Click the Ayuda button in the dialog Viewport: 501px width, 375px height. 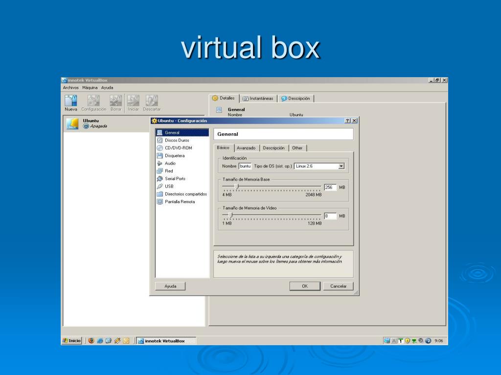pyautogui.click(x=170, y=286)
